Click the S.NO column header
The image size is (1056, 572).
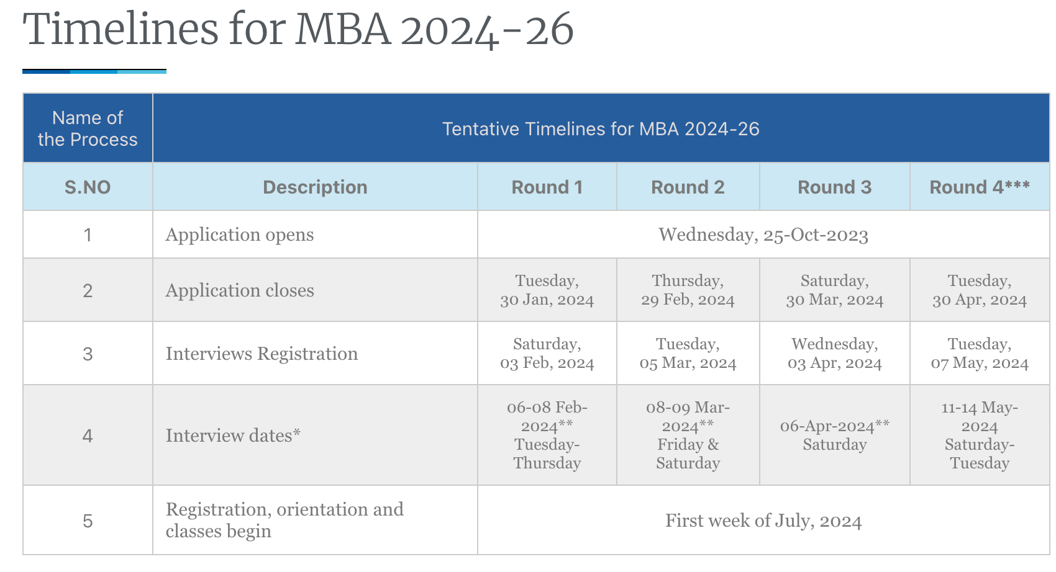click(88, 187)
